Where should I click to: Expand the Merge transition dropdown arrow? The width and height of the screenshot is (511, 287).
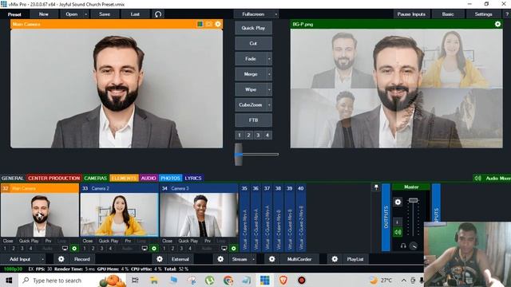(269, 74)
